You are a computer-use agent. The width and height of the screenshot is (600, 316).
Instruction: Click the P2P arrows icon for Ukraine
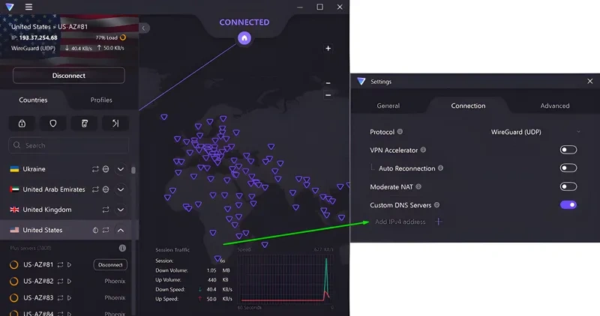(x=95, y=169)
